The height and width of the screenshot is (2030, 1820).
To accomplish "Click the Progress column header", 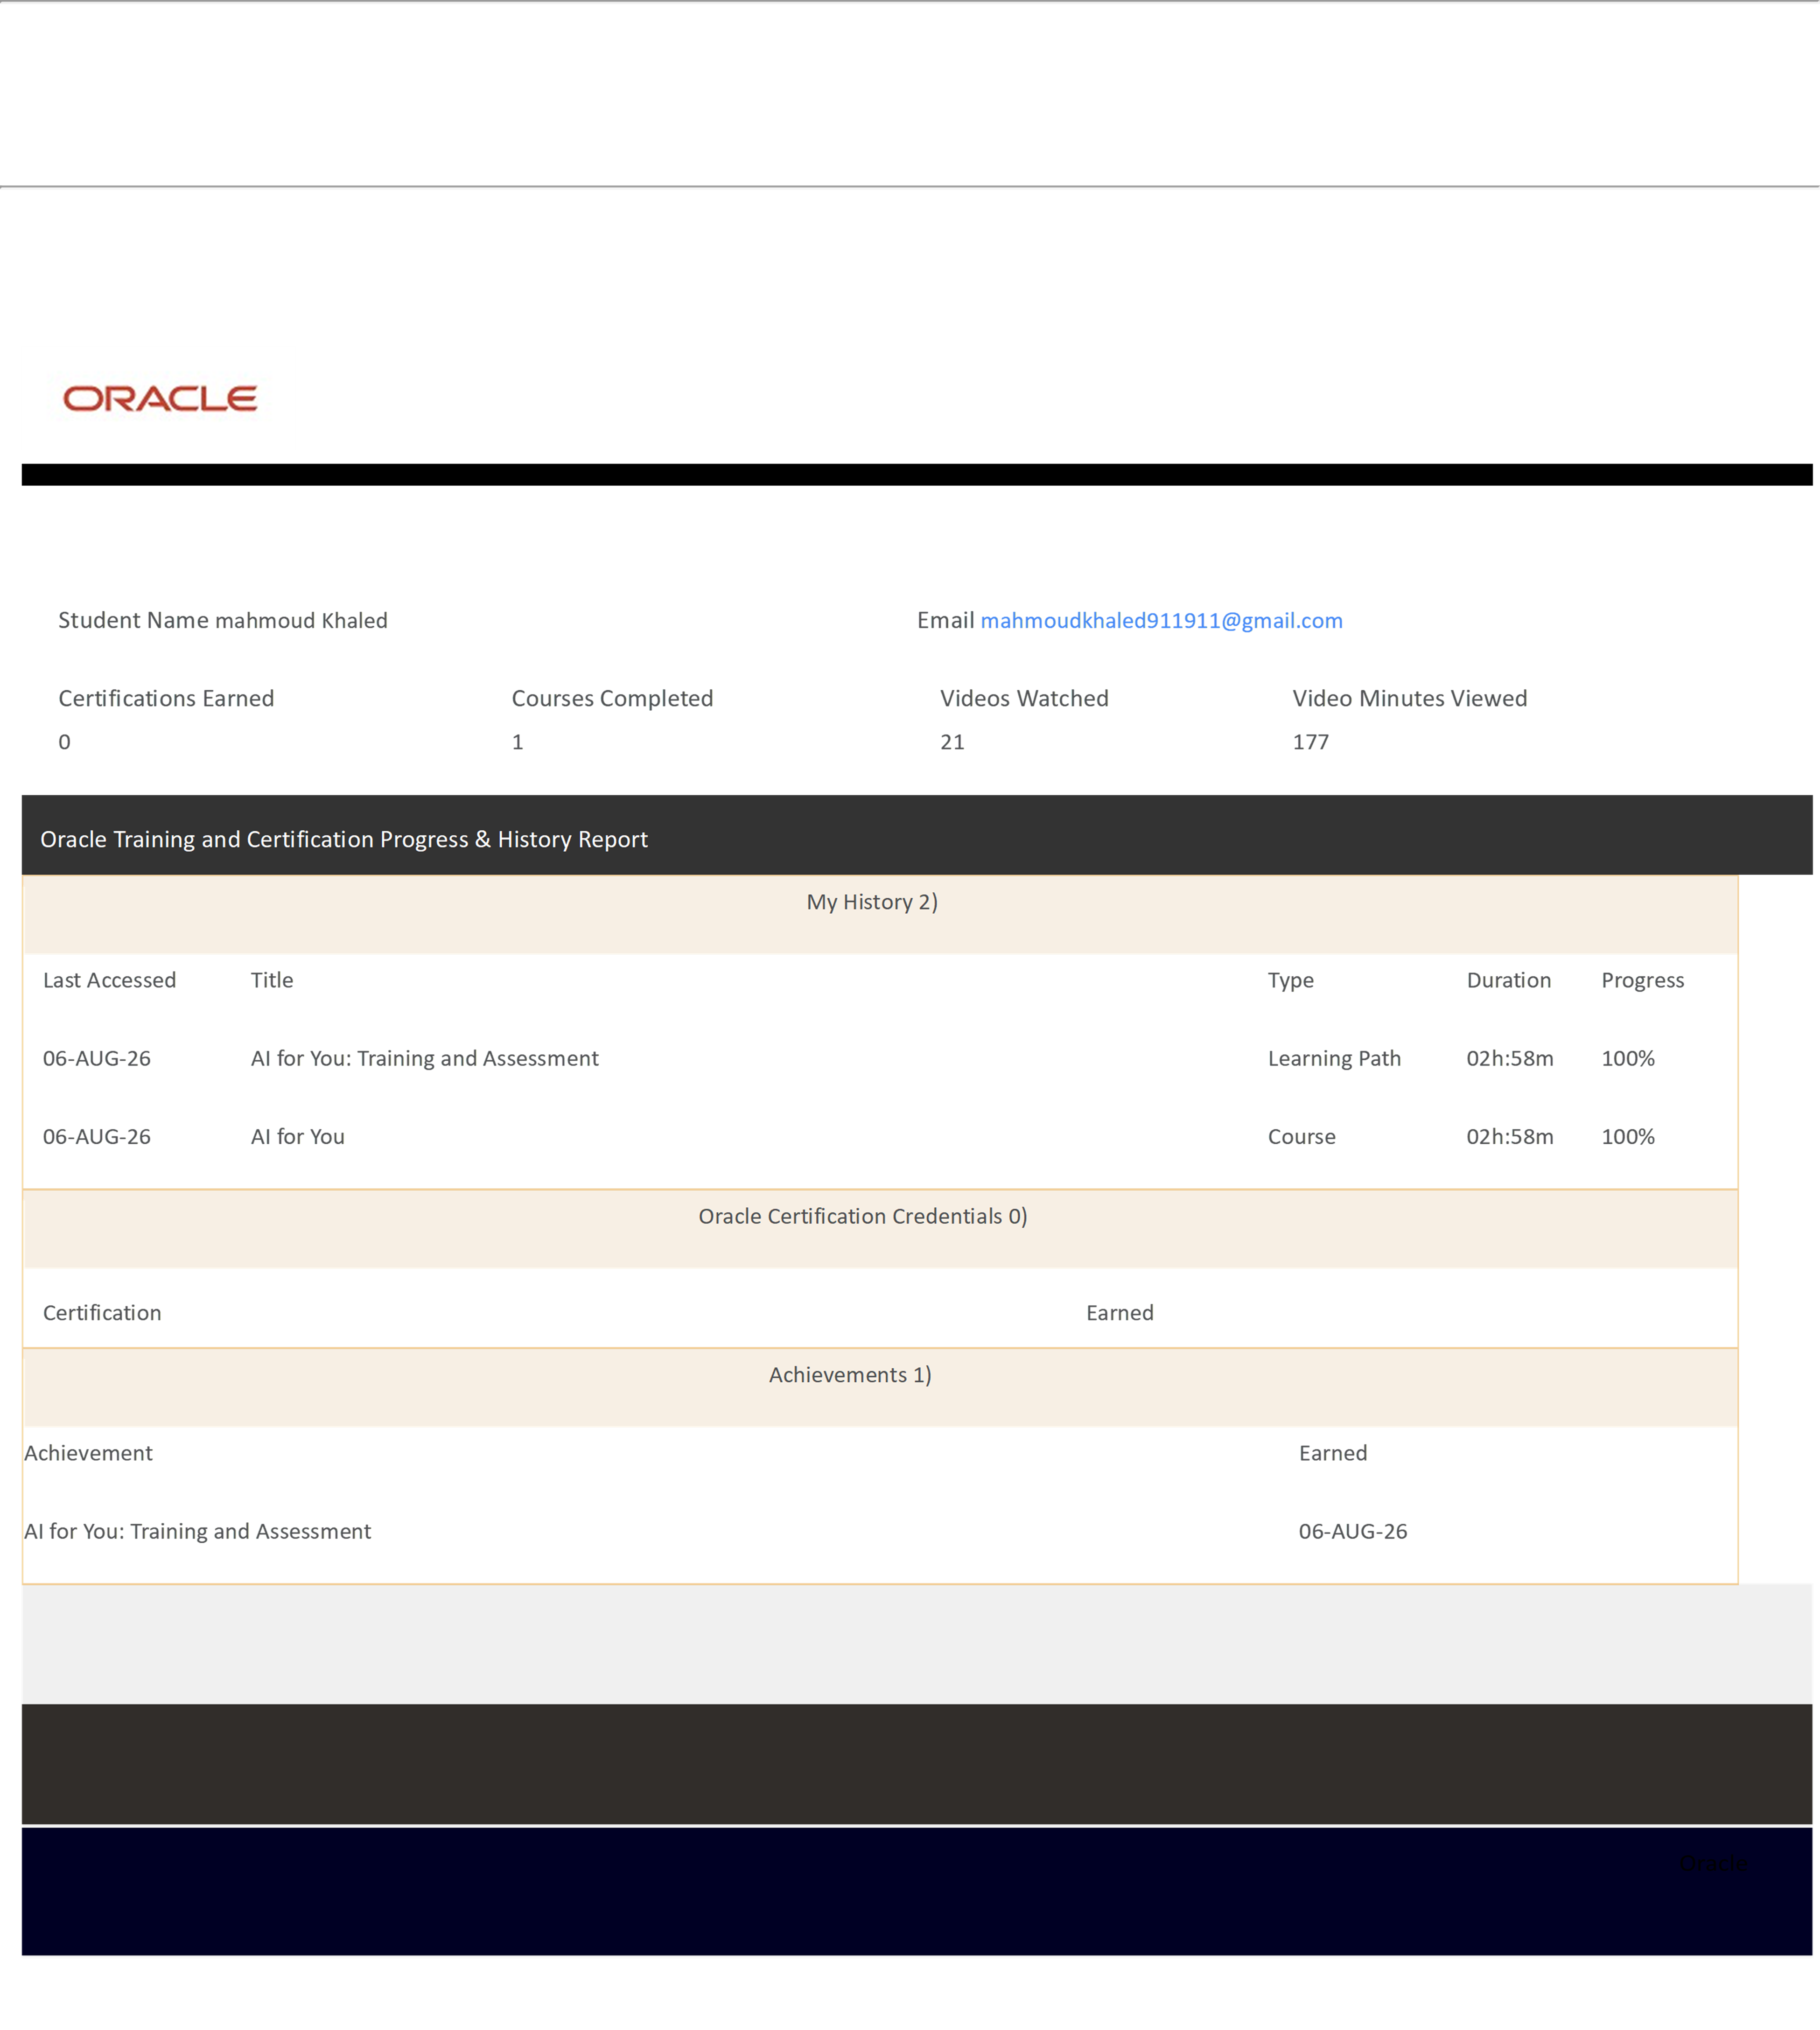I will coord(1643,980).
